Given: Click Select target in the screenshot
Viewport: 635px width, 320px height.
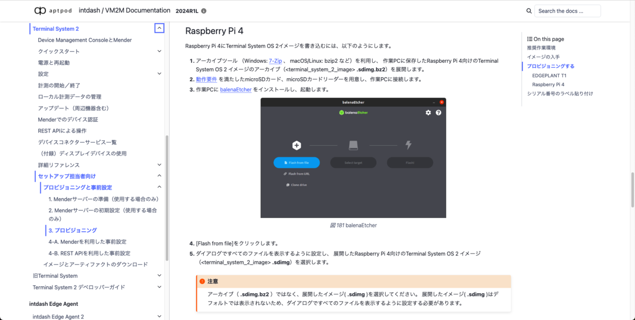Looking at the screenshot, I should [x=353, y=163].
